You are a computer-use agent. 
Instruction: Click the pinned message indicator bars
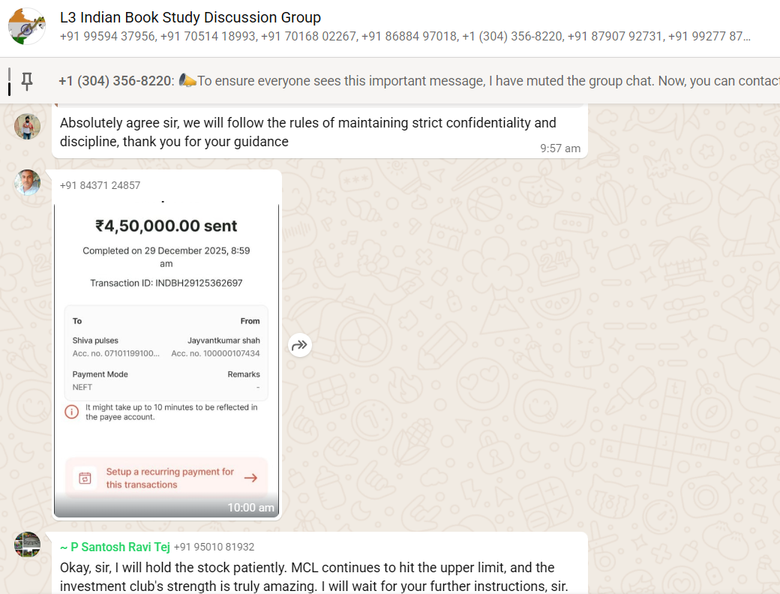click(10, 81)
